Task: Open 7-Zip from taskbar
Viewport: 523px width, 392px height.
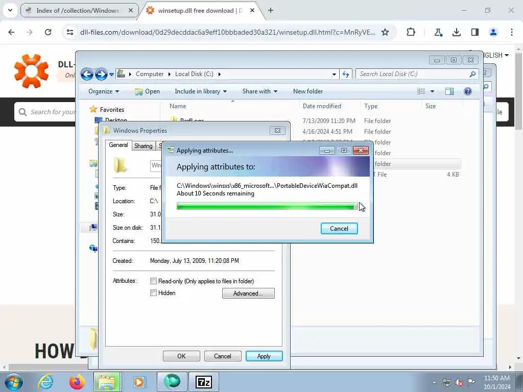Action: coord(204,382)
